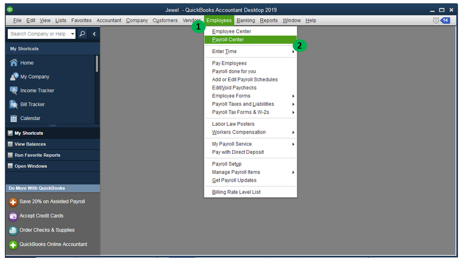
Task: Open the Accountant menu
Action: tap(109, 20)
